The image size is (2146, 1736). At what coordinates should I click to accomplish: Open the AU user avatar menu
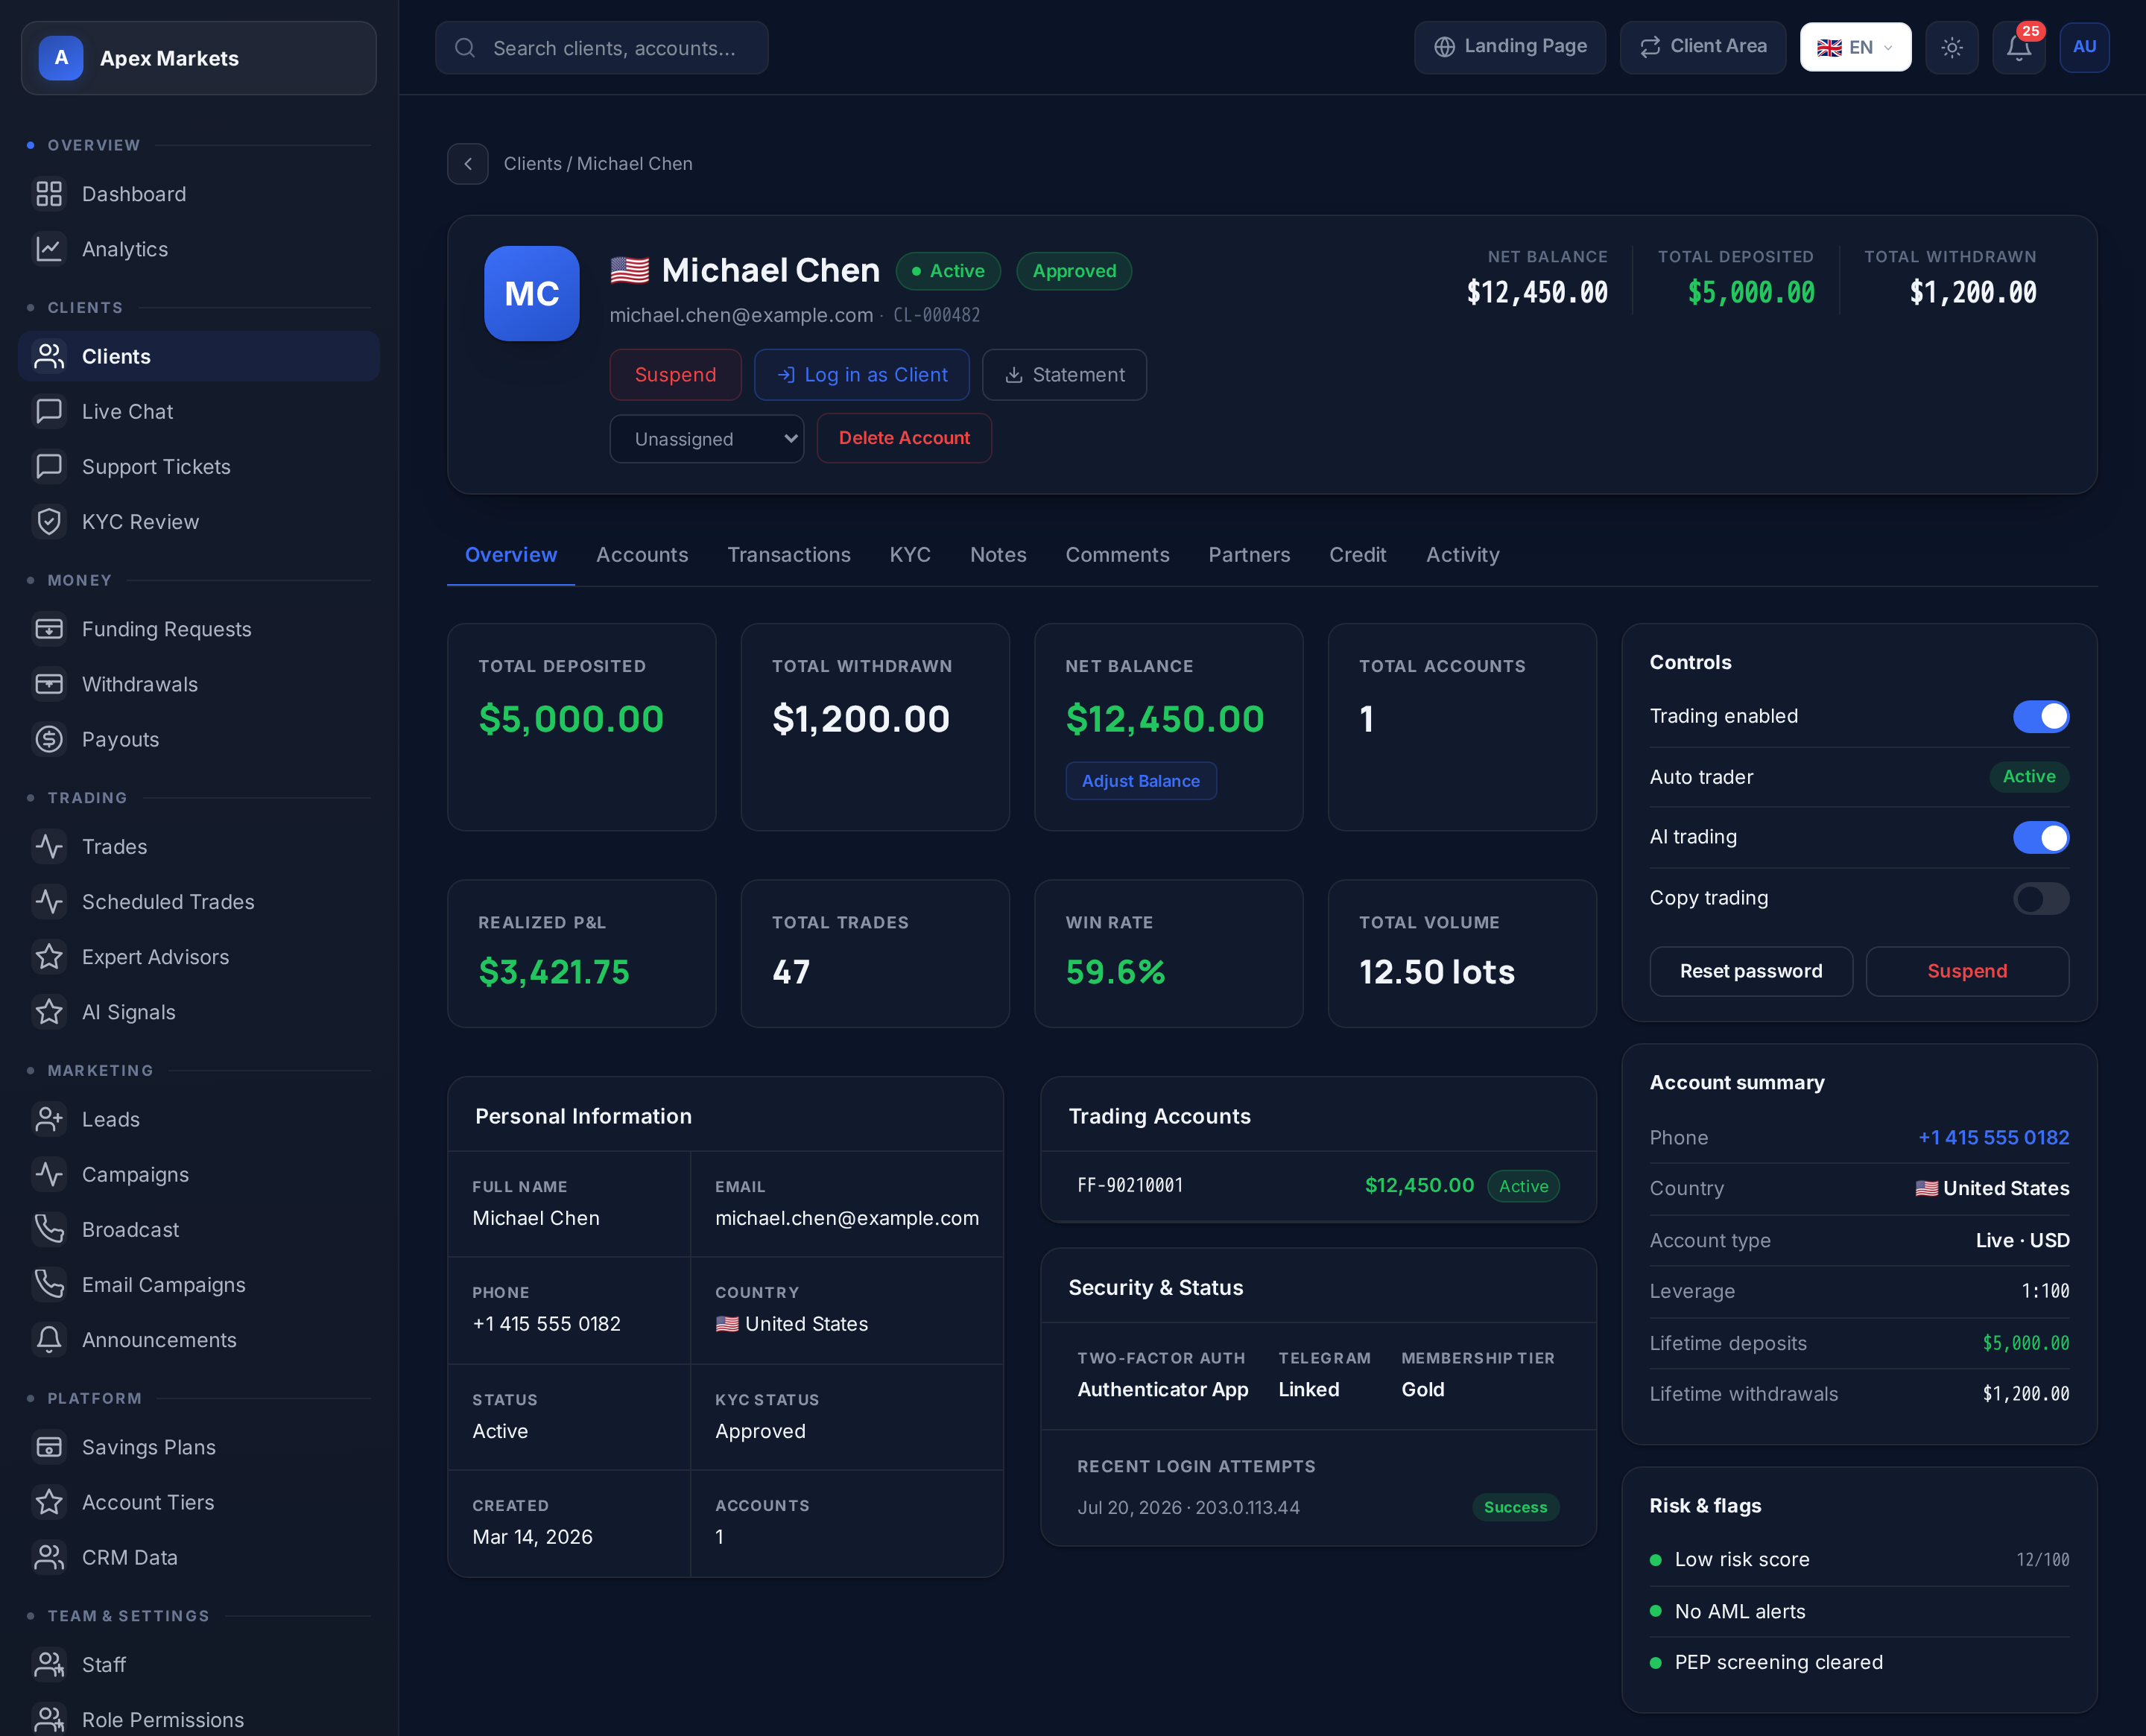point(2085,47)
